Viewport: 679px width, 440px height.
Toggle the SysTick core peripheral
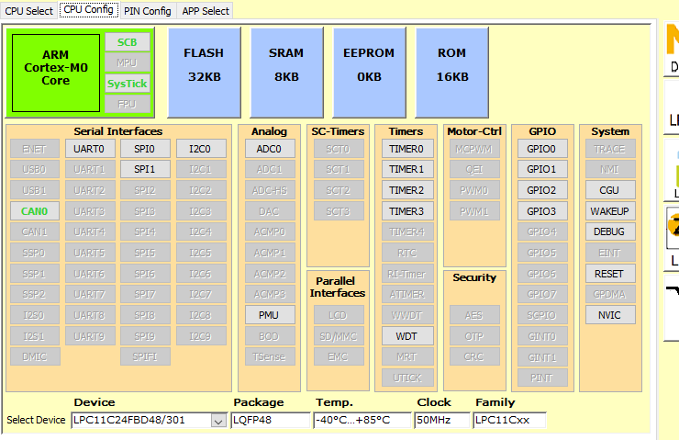pos(128,84)
